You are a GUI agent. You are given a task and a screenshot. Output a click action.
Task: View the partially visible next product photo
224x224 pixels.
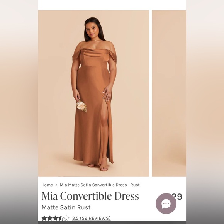click(169, 93)
